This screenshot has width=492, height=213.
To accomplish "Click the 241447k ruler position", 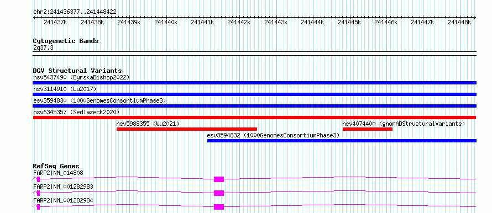I will click(423, 22).
